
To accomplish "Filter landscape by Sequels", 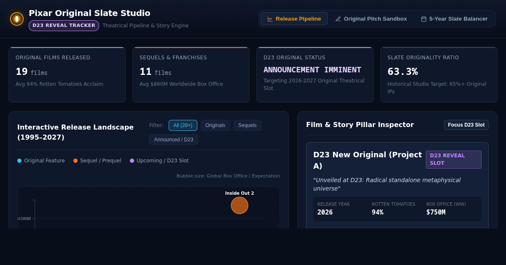I will 247,125.
